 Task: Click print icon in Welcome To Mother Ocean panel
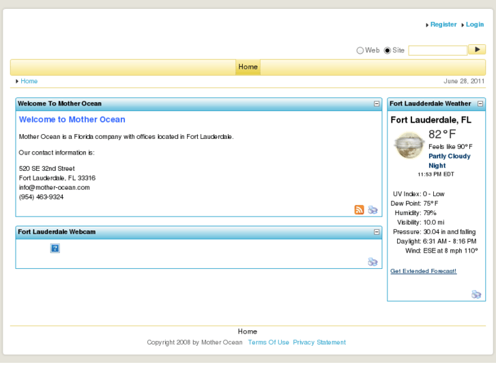click(x=373, y=210)
